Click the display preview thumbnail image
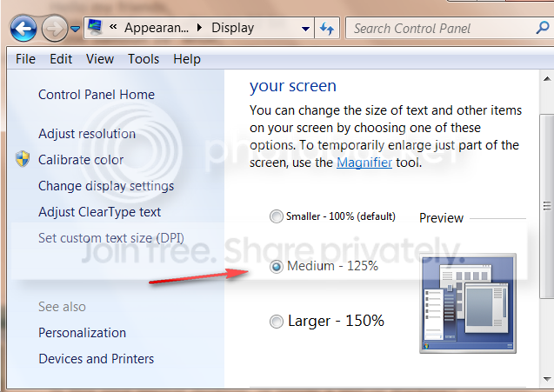 coord(468,303)
